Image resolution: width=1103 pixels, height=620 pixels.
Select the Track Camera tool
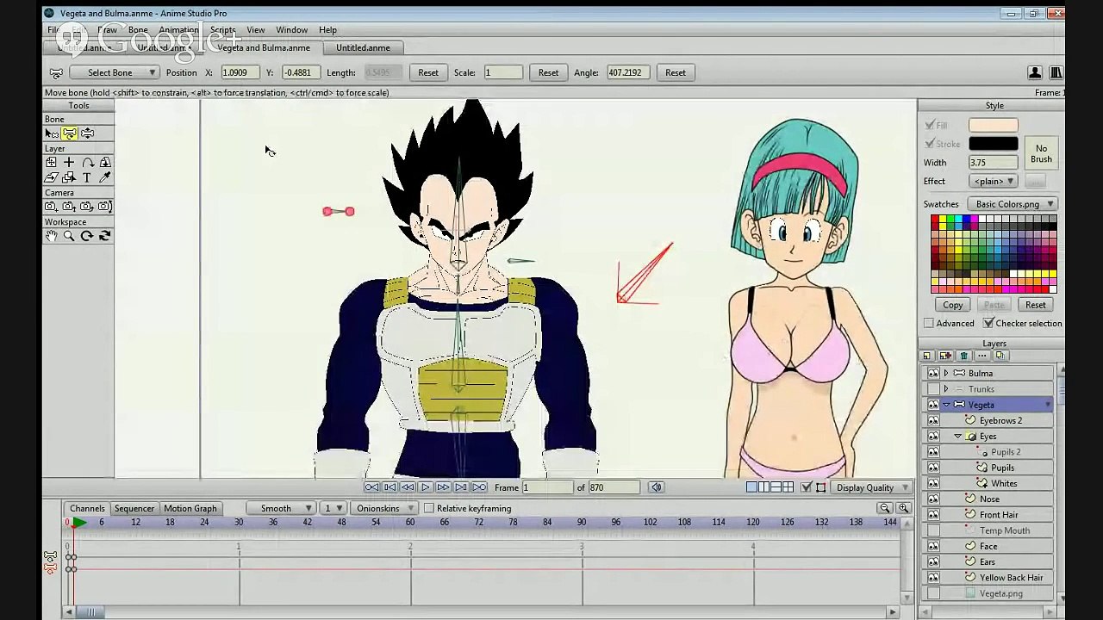pos(52,207)
